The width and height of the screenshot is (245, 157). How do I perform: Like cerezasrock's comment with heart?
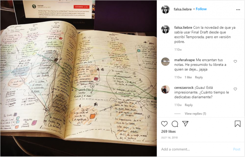tap(235, 89)
